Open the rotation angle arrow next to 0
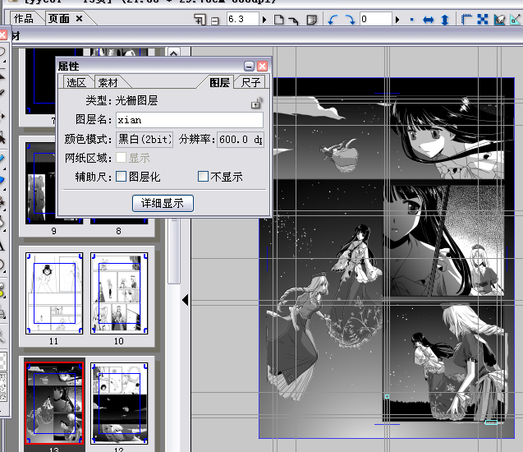The width and height of the screenshot is (523, 452). (398, 19)
